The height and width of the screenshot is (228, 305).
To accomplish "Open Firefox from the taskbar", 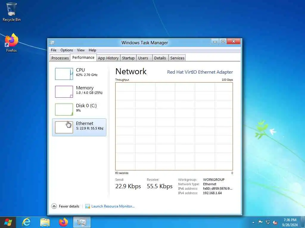I will 63,222.
